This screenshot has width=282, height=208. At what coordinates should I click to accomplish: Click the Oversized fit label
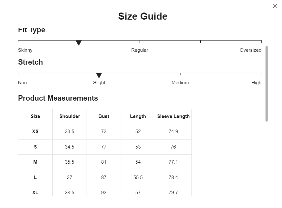point(250,50)
